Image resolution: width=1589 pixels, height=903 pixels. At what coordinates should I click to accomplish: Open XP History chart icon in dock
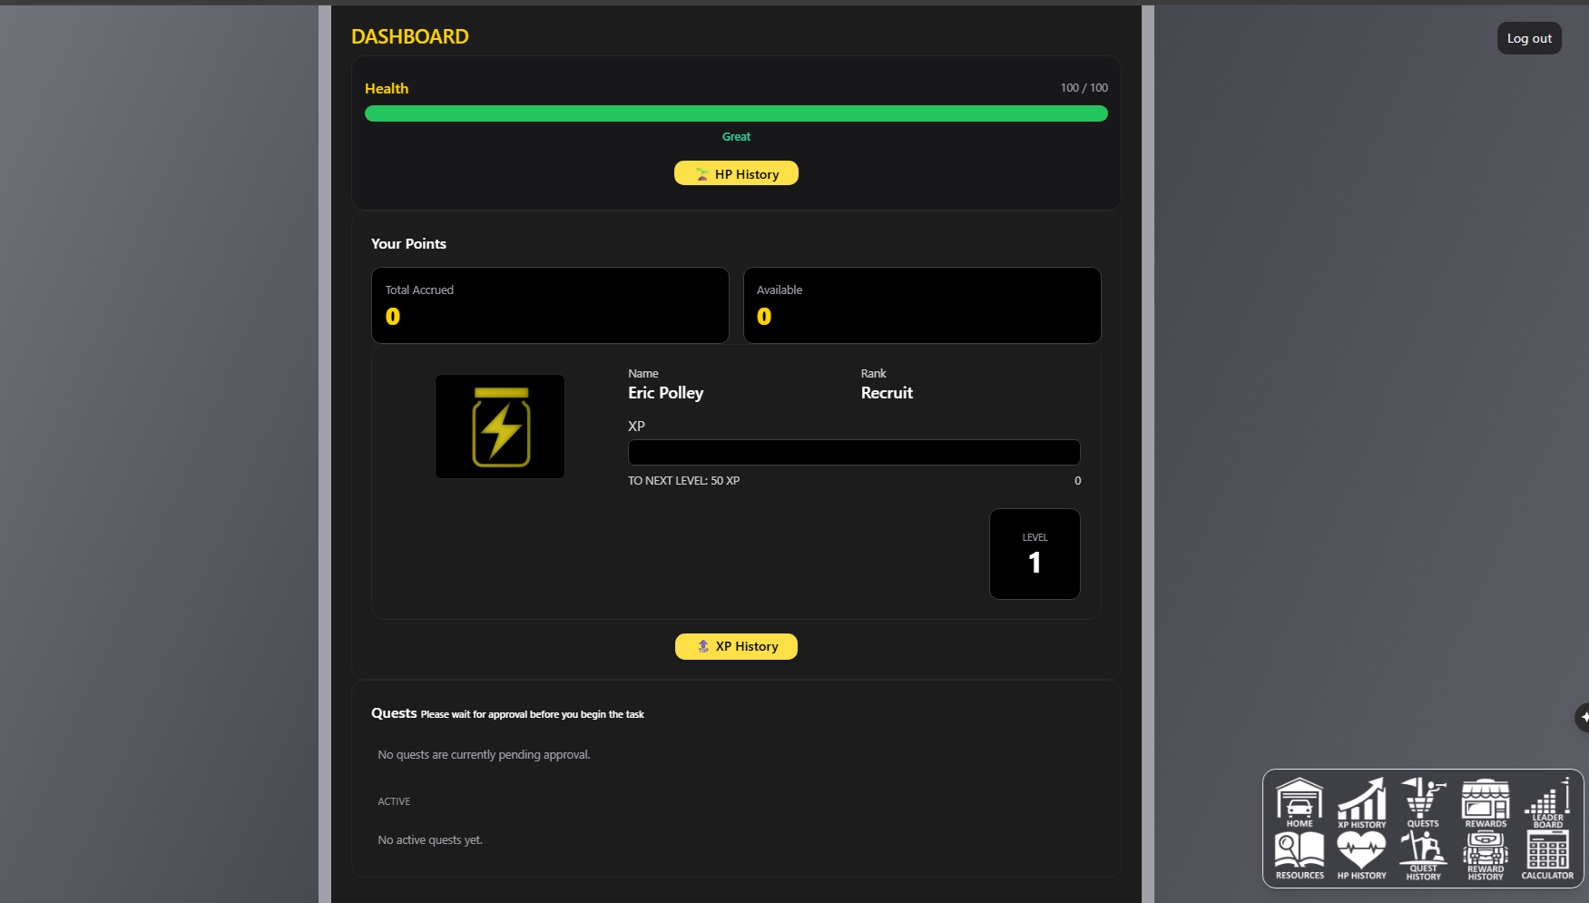[x=1361, y=802]
